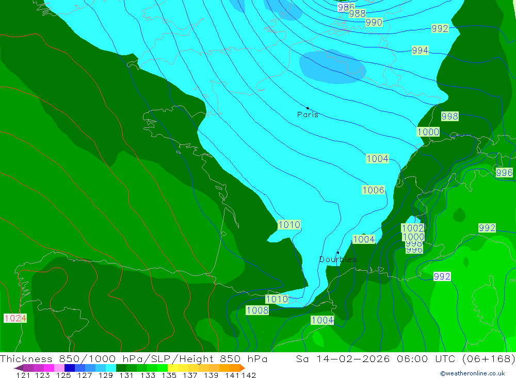Select the 986 isobar label
This screenshot has height=378, width=516.
pyautogui.click(x=346, y=7)
